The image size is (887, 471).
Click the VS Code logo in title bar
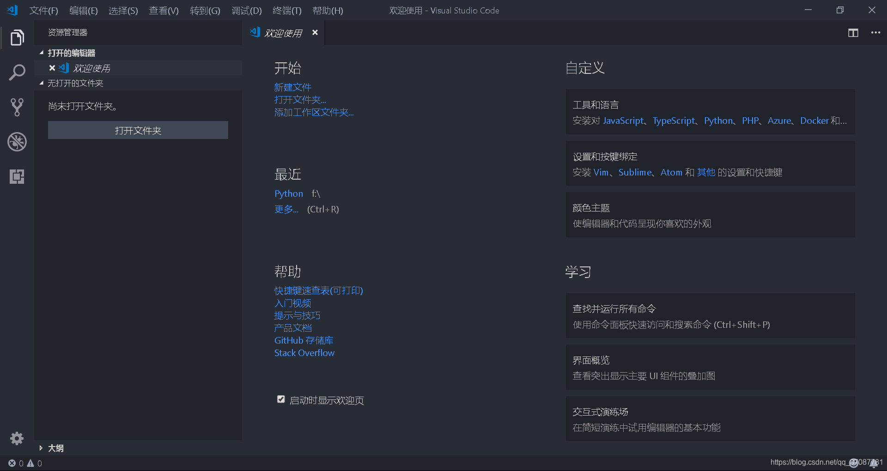(x=12, y=10)
